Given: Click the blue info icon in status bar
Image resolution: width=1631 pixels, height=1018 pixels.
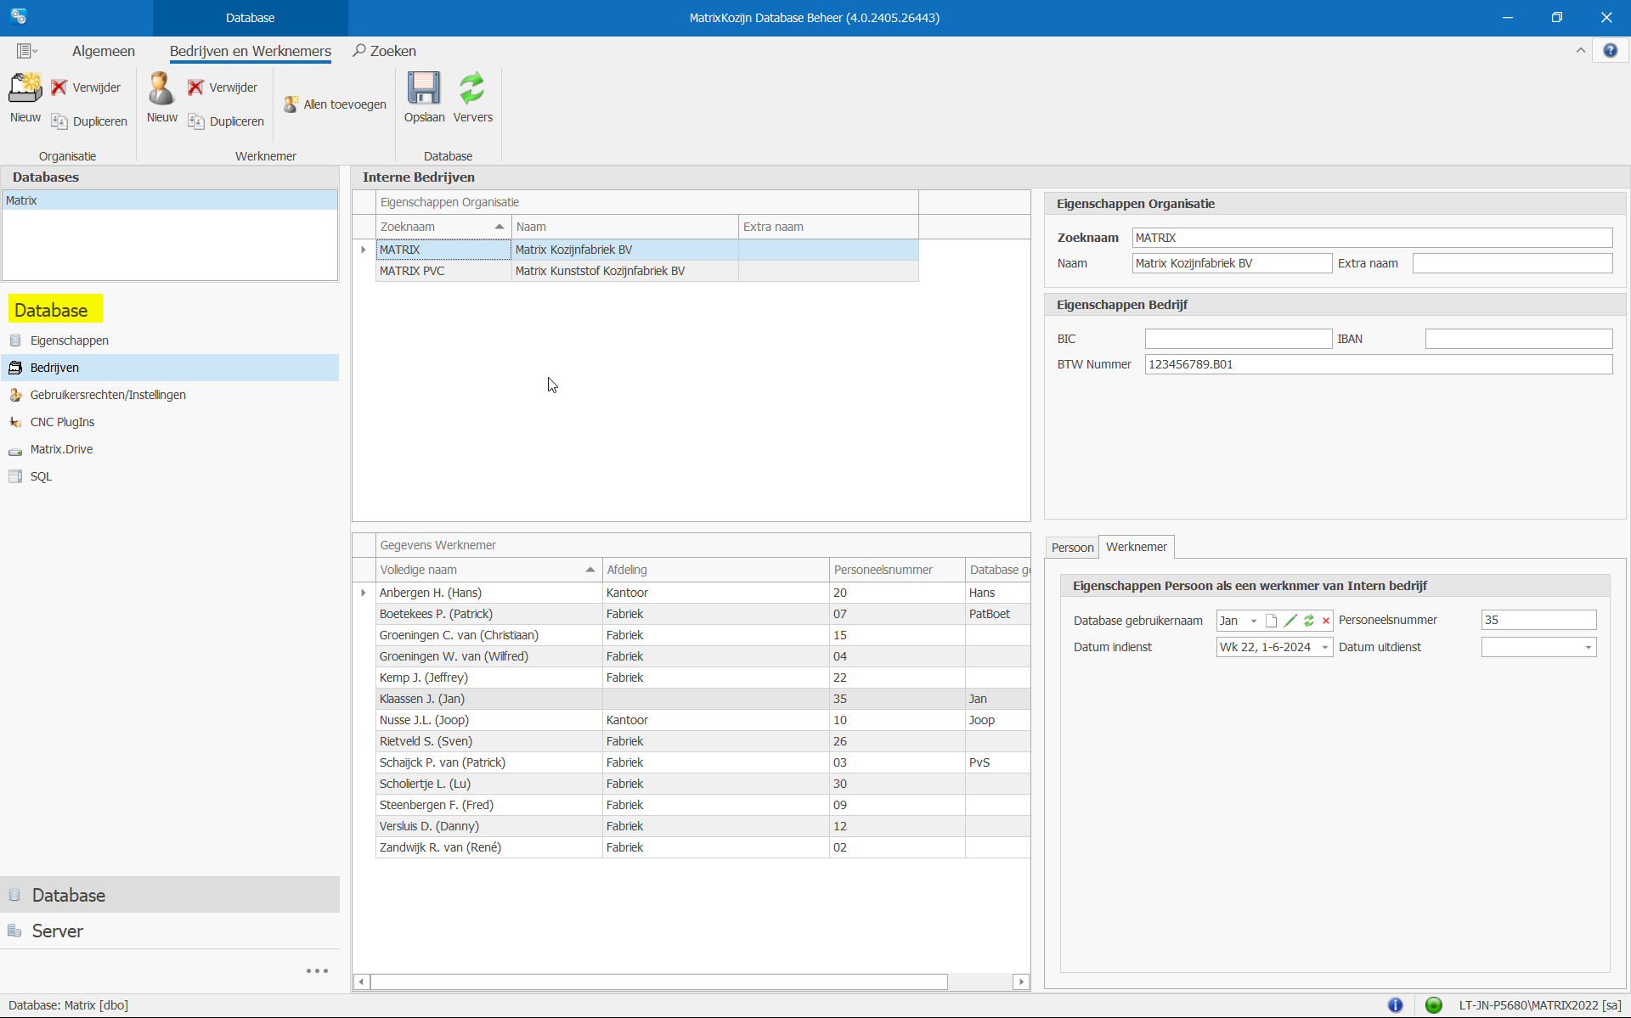Looking at the screenshot, I should pyautogui.click(x=1396, y=1005).
